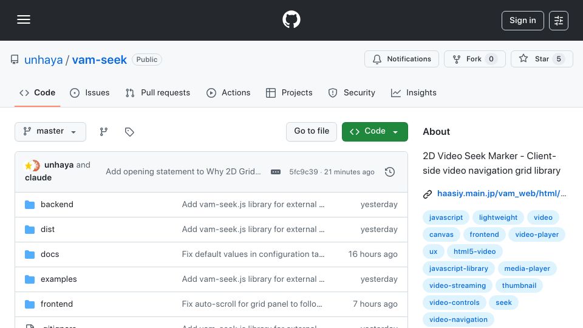
Task: View commit history clock icon
Action: pyautogui.click(x=390, y=172)
